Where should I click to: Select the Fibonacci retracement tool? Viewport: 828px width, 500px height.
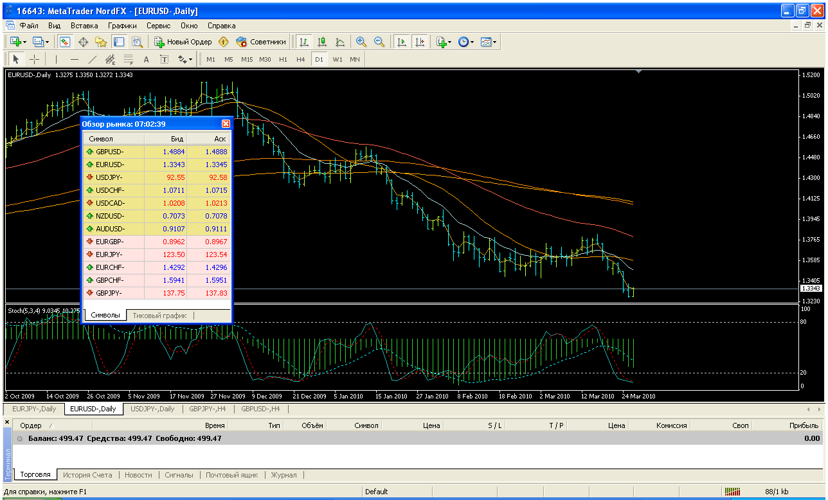tap(128, 59)
